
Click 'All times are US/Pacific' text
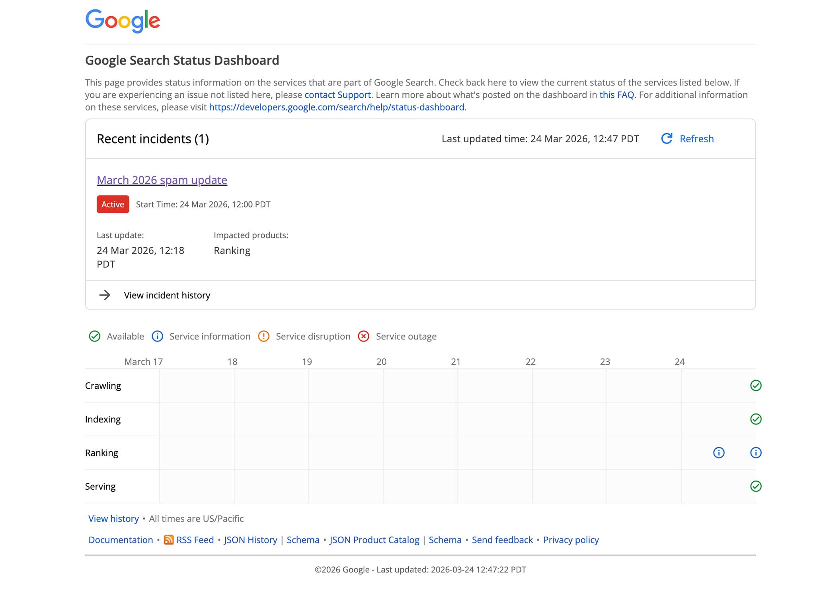[x=196, y=519]
